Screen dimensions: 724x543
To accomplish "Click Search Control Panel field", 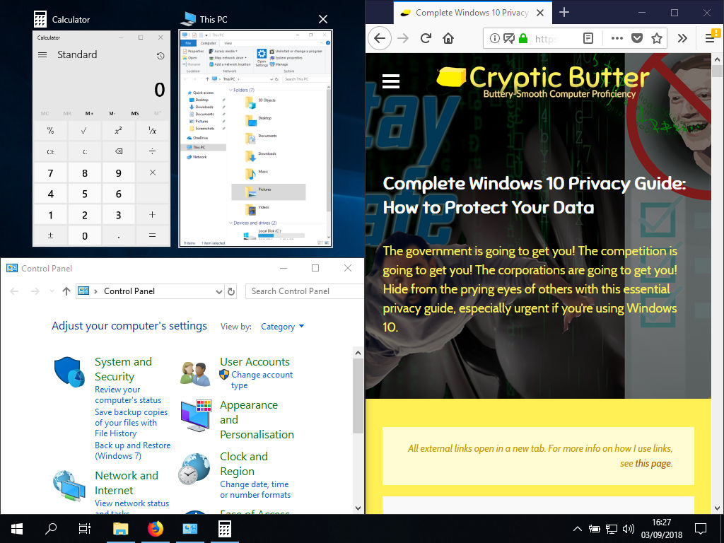I will coord(305,291).
